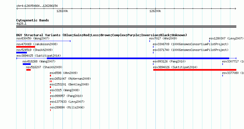
Task: Open nsv818268 (Wang2007) variant label
Action: (39, 61)
